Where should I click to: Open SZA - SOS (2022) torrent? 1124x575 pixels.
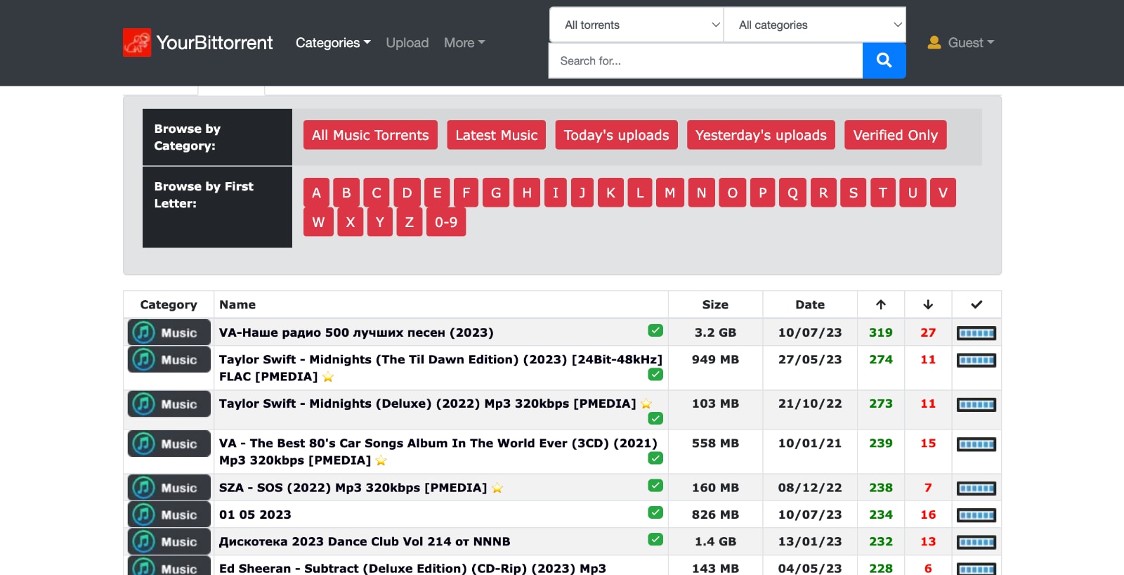[353, 488]
